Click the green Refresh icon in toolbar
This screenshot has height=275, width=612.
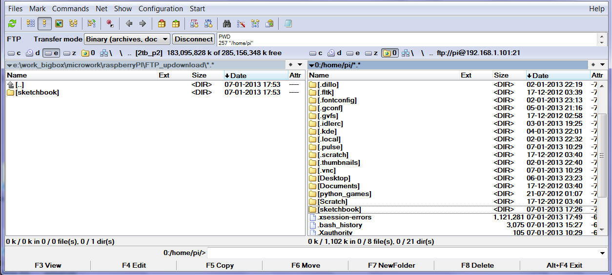[12, 23]
